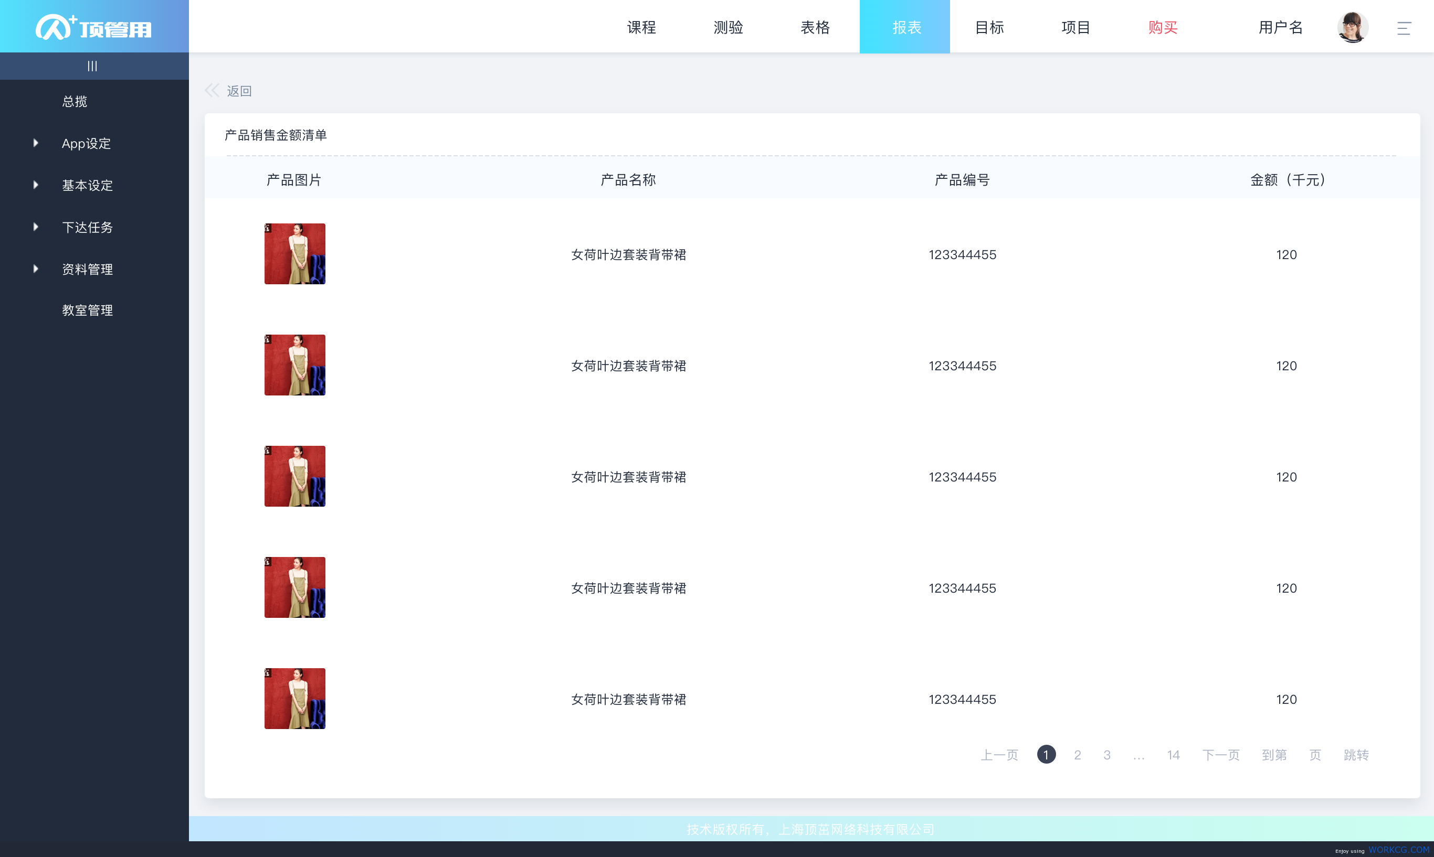Expand the App设定 menu arrow

[36, 143]
